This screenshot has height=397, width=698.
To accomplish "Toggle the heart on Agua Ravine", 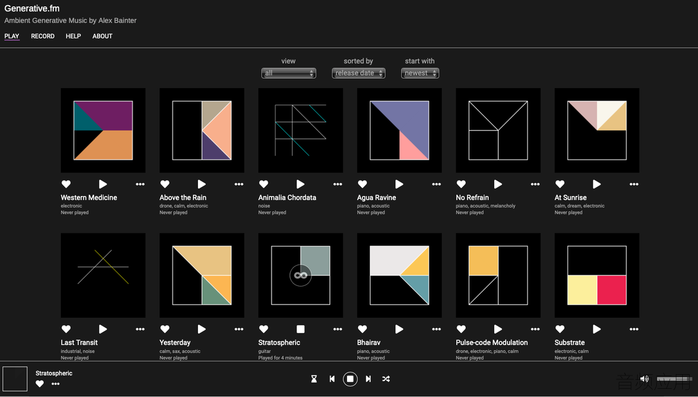I will point(362,185).
